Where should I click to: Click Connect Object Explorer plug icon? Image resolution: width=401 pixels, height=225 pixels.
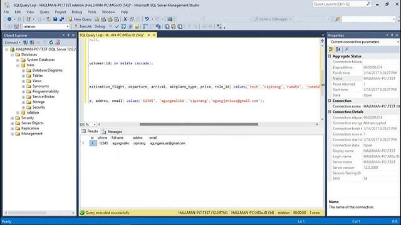click(25, 42)
